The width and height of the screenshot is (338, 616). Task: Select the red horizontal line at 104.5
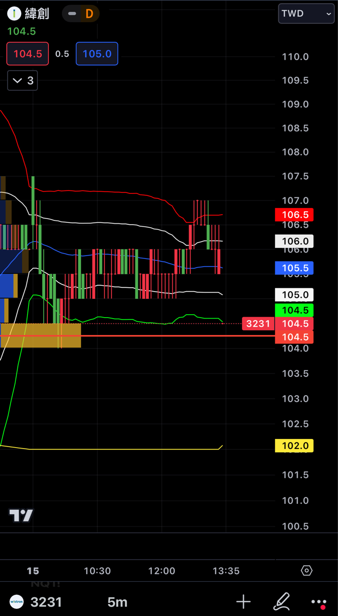(x=137, y=335)
